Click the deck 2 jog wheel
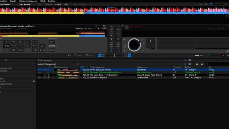The width and height of the screenshot is (229, 129). click(x=134, y=45)
